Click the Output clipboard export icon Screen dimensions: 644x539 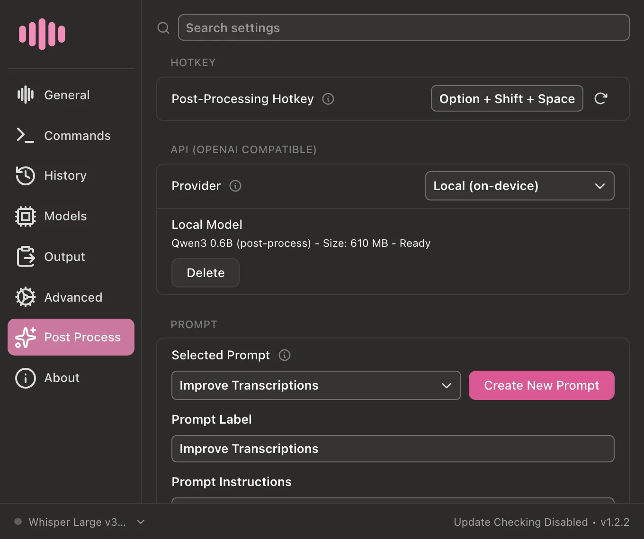(x=26, y=257)
